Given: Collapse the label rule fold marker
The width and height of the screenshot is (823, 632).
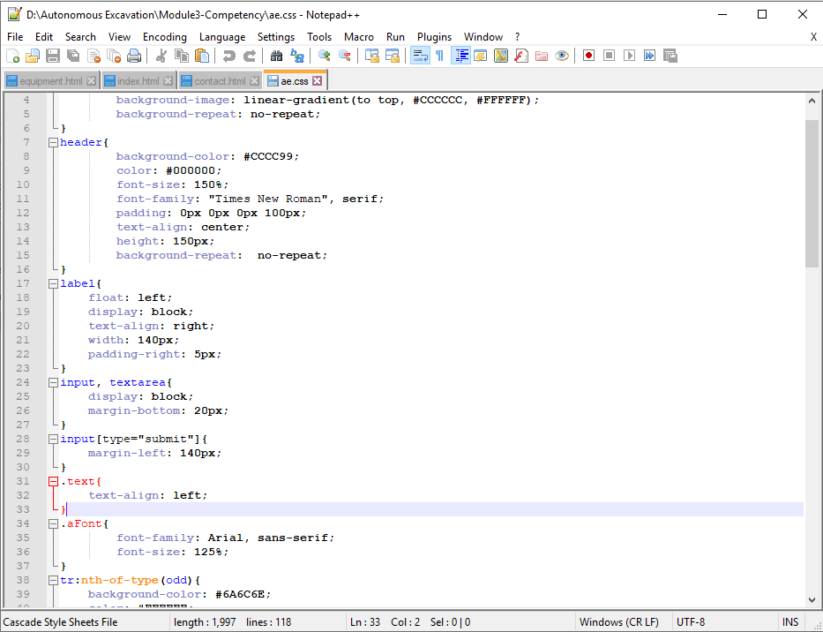Looking at the screenshot, I should [x=53, y=283].
